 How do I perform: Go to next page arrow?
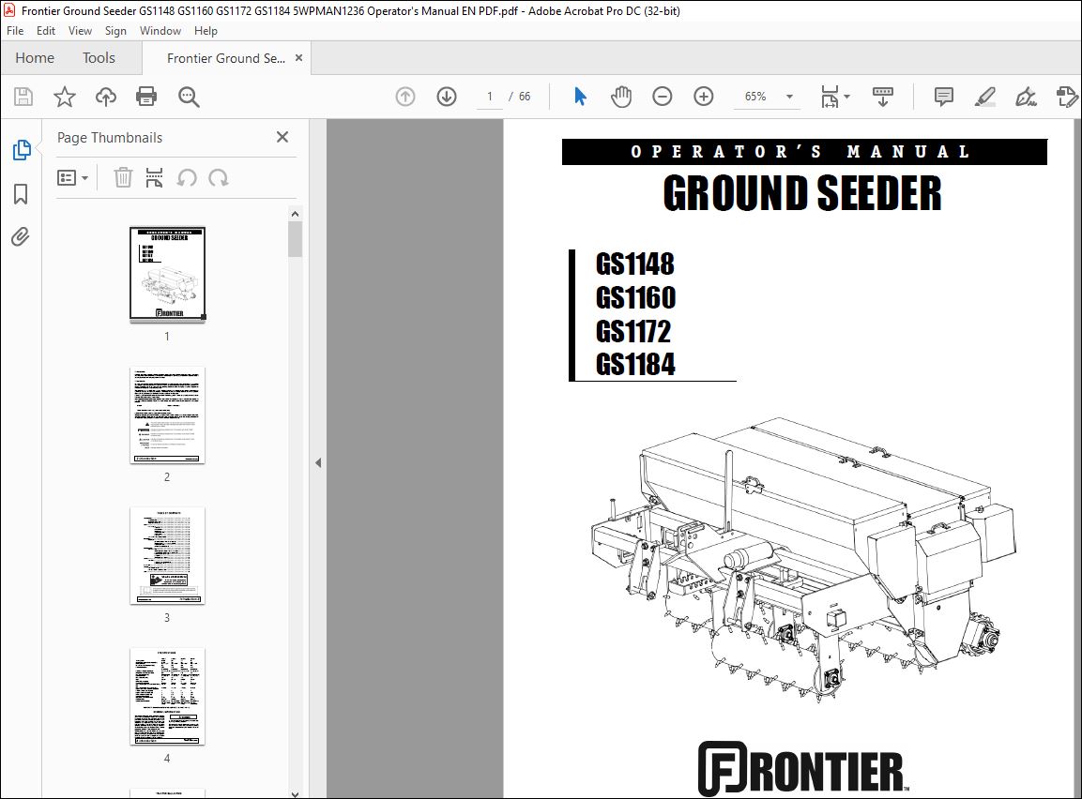click(x=447, y=97)
